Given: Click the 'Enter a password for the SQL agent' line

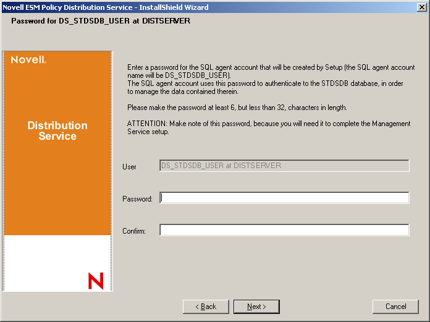Looking at the screenshot, I should [x=271, y=67].
